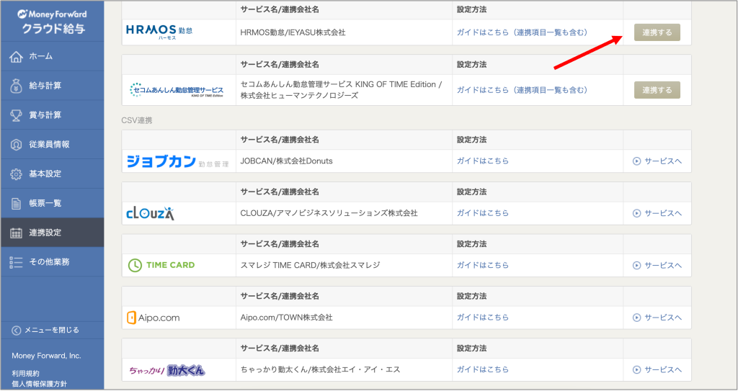Go to JOBCAN サービスへ link

pos(657,161)
